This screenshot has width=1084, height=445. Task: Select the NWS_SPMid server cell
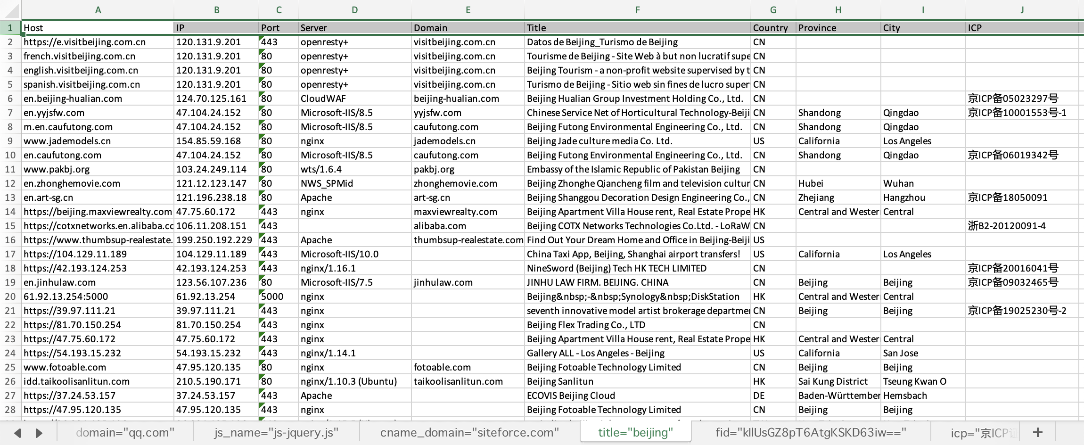(355, 183)
